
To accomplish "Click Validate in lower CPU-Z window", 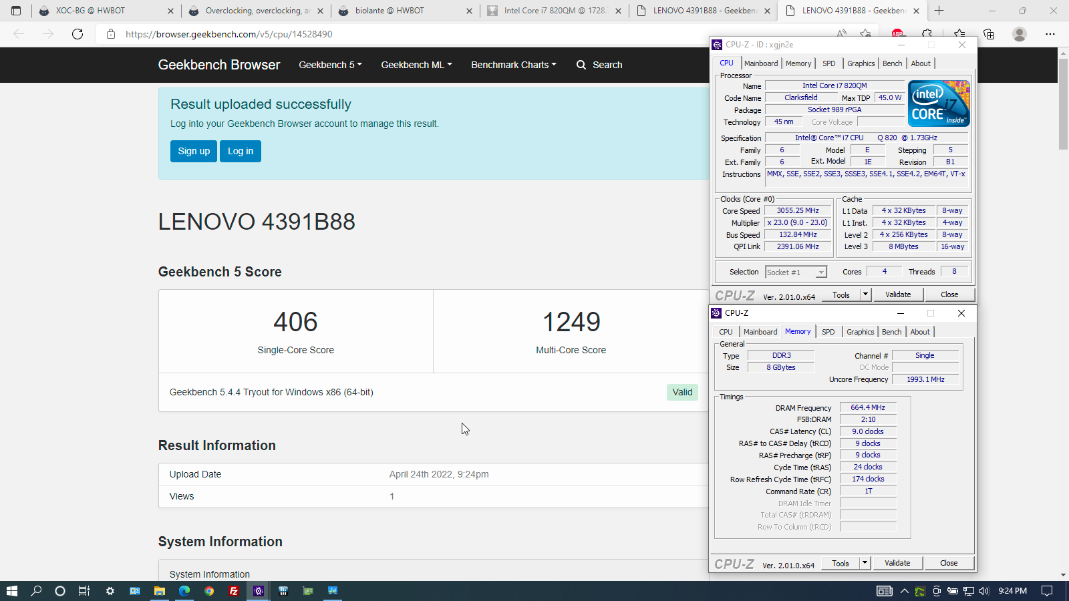I will [x=897, y=563].
